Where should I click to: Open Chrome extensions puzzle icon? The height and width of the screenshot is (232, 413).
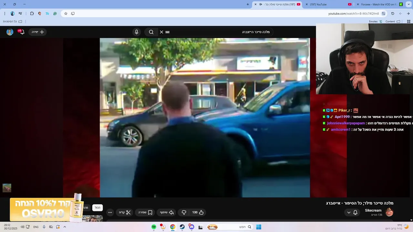click(32, 14)
